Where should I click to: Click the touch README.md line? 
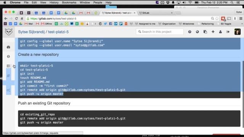pyautogui.click(x=33, y=78)
